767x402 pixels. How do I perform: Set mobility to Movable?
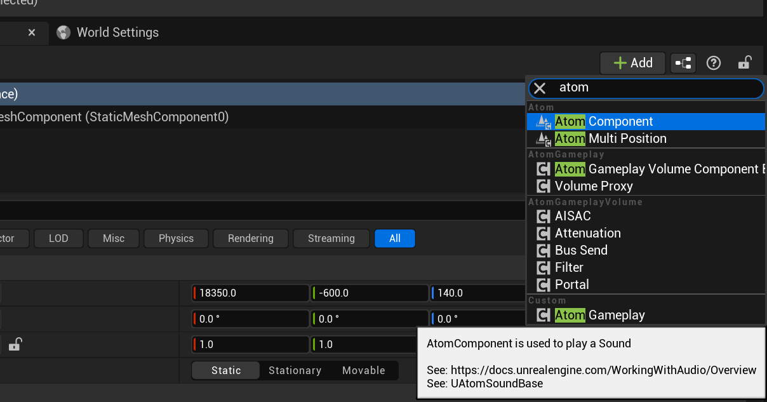point(364,370)
